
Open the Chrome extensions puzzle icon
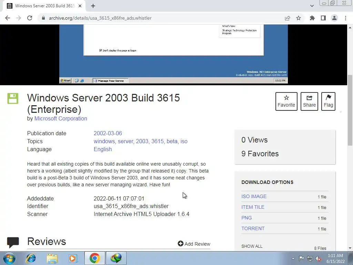pyautogui.click(x=312, y=18)
